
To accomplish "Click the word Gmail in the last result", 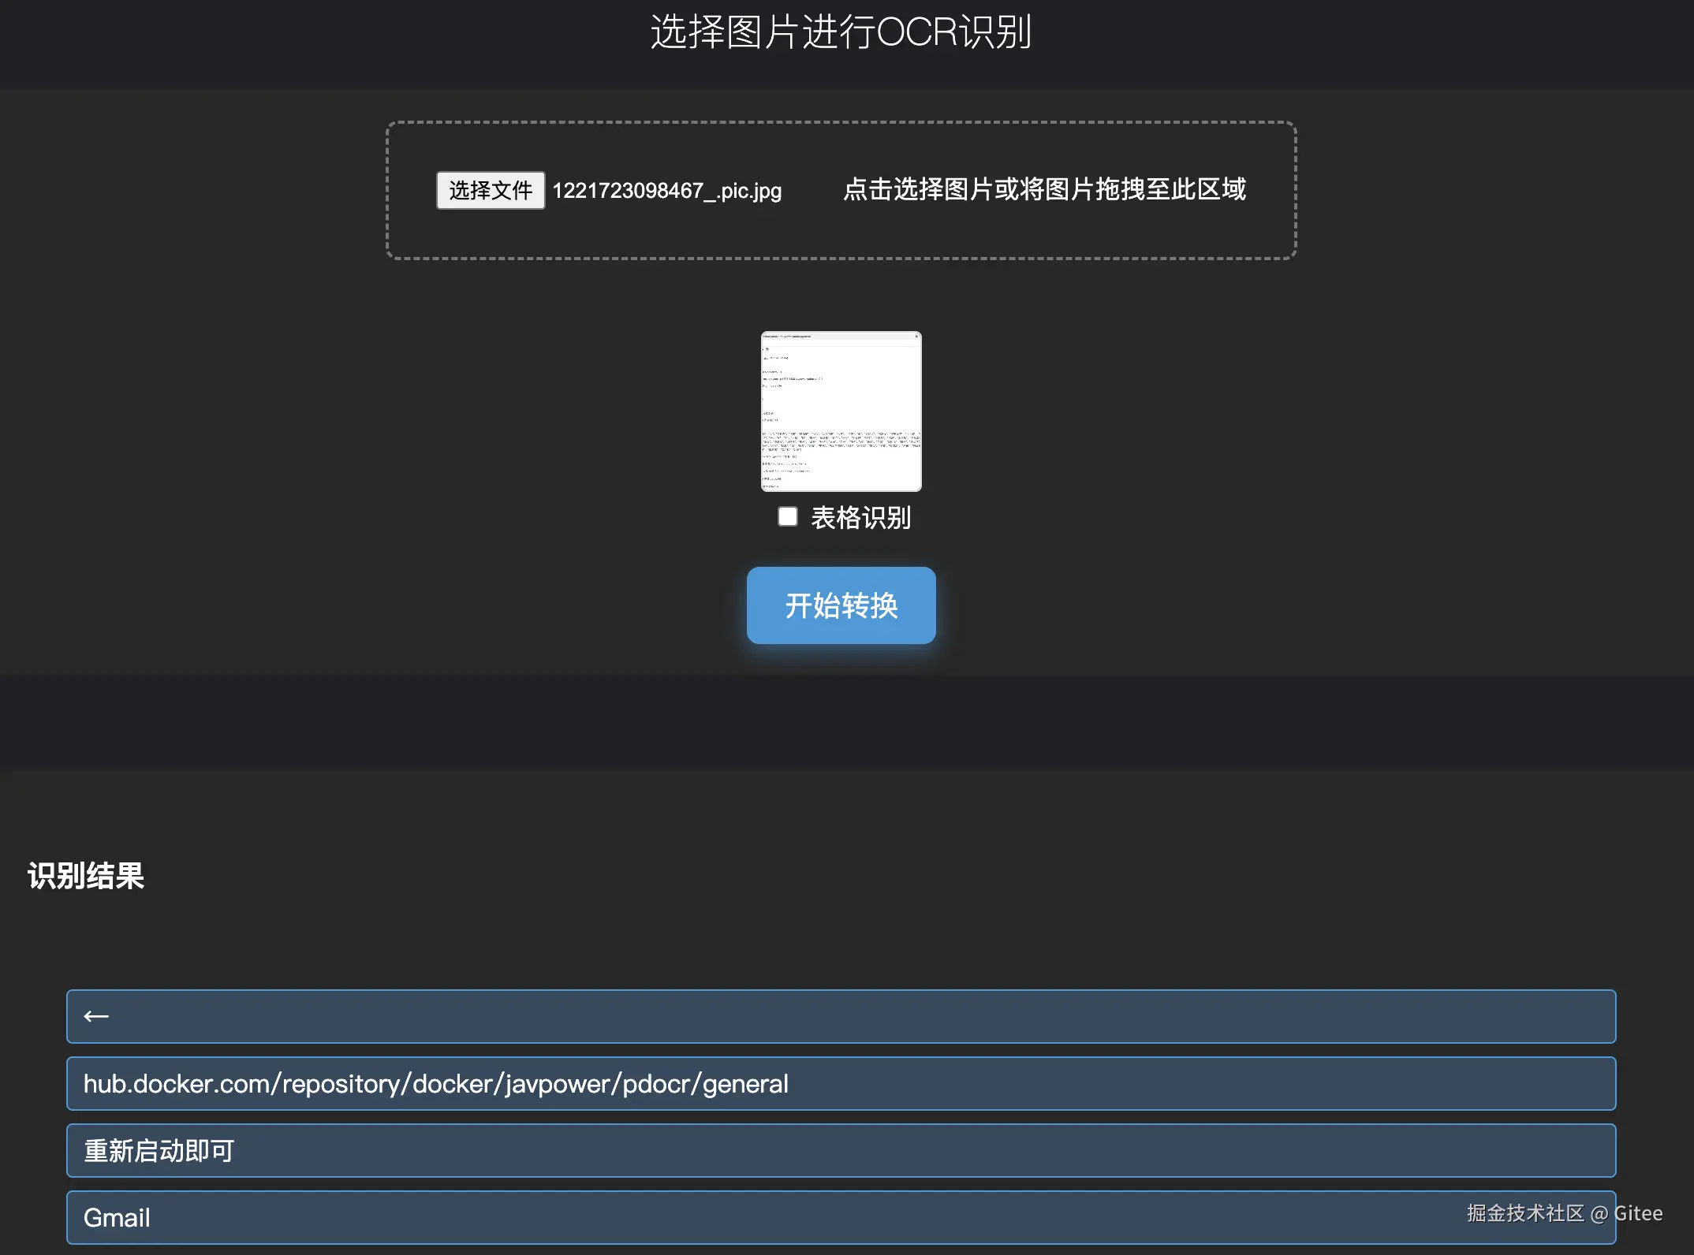I will click(117, 1218).
